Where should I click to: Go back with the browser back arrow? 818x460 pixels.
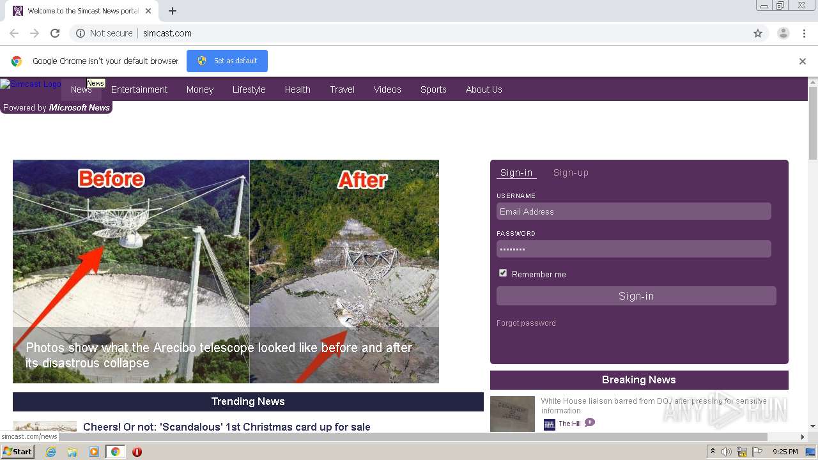coord(14,33)
